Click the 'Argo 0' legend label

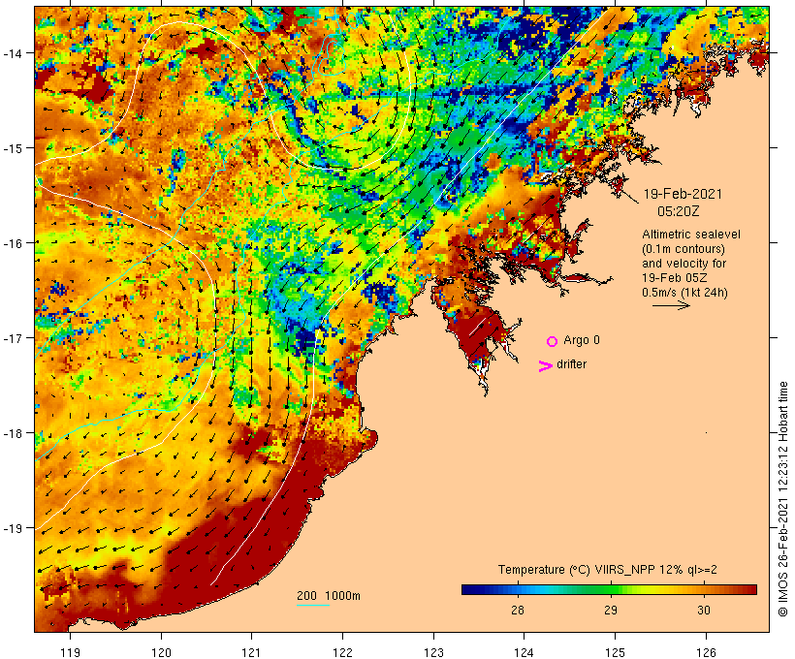pyautogui.click(x=582, y=340)
